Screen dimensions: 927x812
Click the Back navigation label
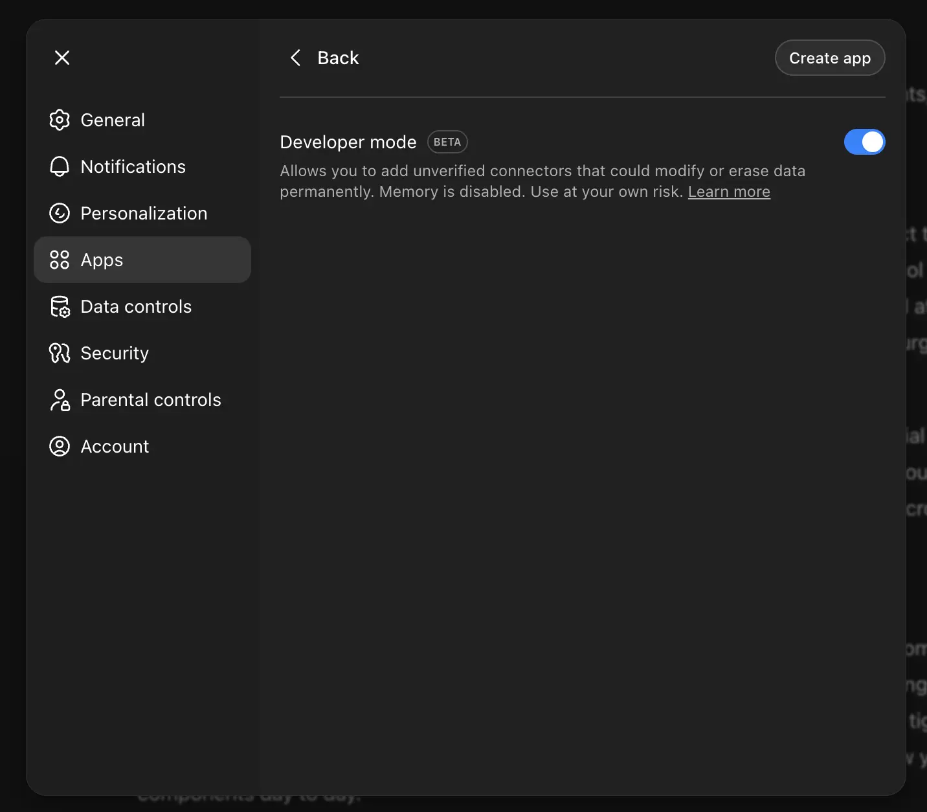tap(338, 58)
